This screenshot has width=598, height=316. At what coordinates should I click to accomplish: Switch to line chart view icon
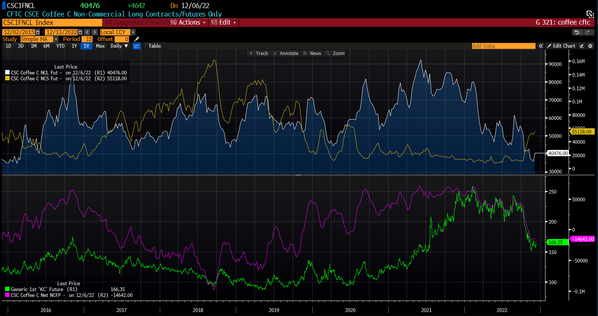137,46
